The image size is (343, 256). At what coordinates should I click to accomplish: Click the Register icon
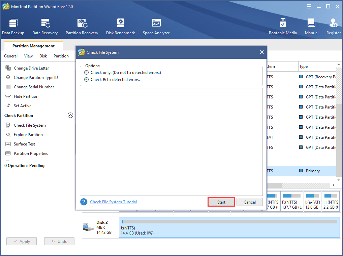(334, 27)
